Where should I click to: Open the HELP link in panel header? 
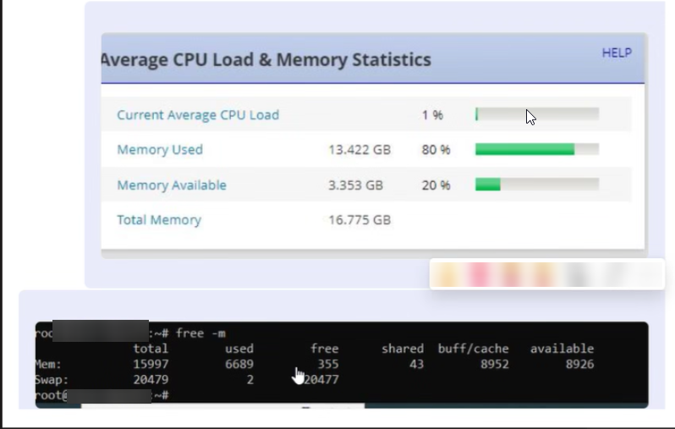click(x=617, y=53)
